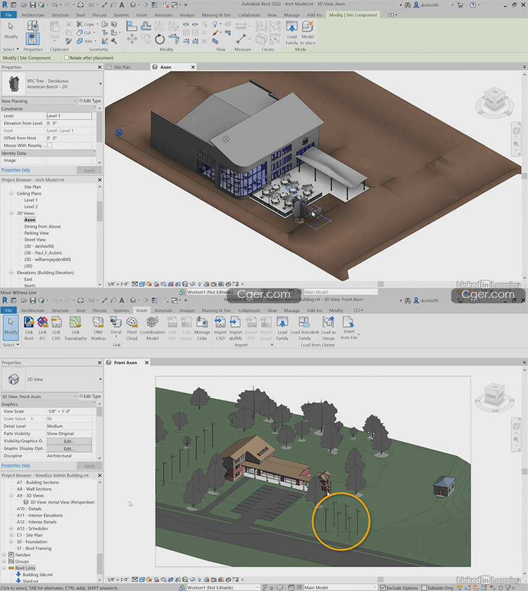
Task: Expand the A13 - Schedules node
Action: pos(11,529)
